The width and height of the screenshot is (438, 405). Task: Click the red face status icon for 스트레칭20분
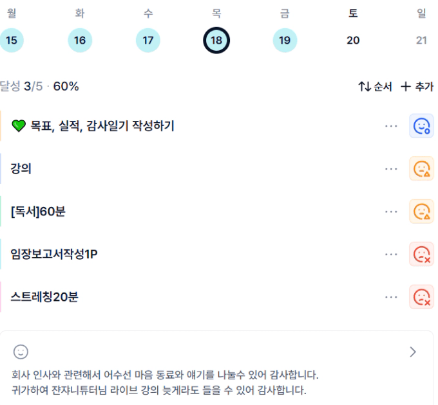point(421,297)
